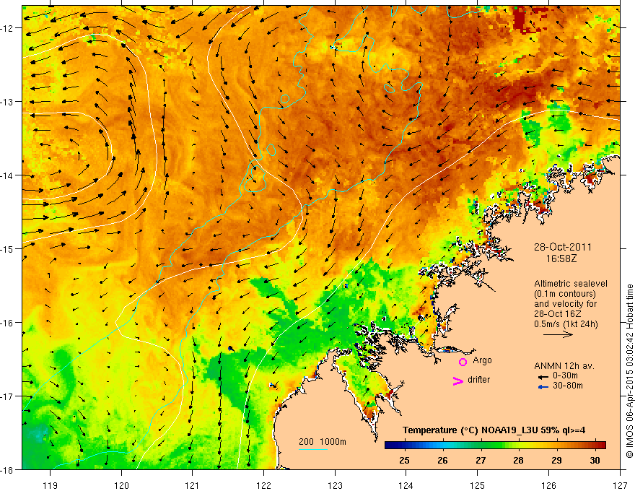This screenshot has width=635, height=491.
Task: Click the cyan 200 1000m depth contour line sample
Action: (x=313, y=449)
